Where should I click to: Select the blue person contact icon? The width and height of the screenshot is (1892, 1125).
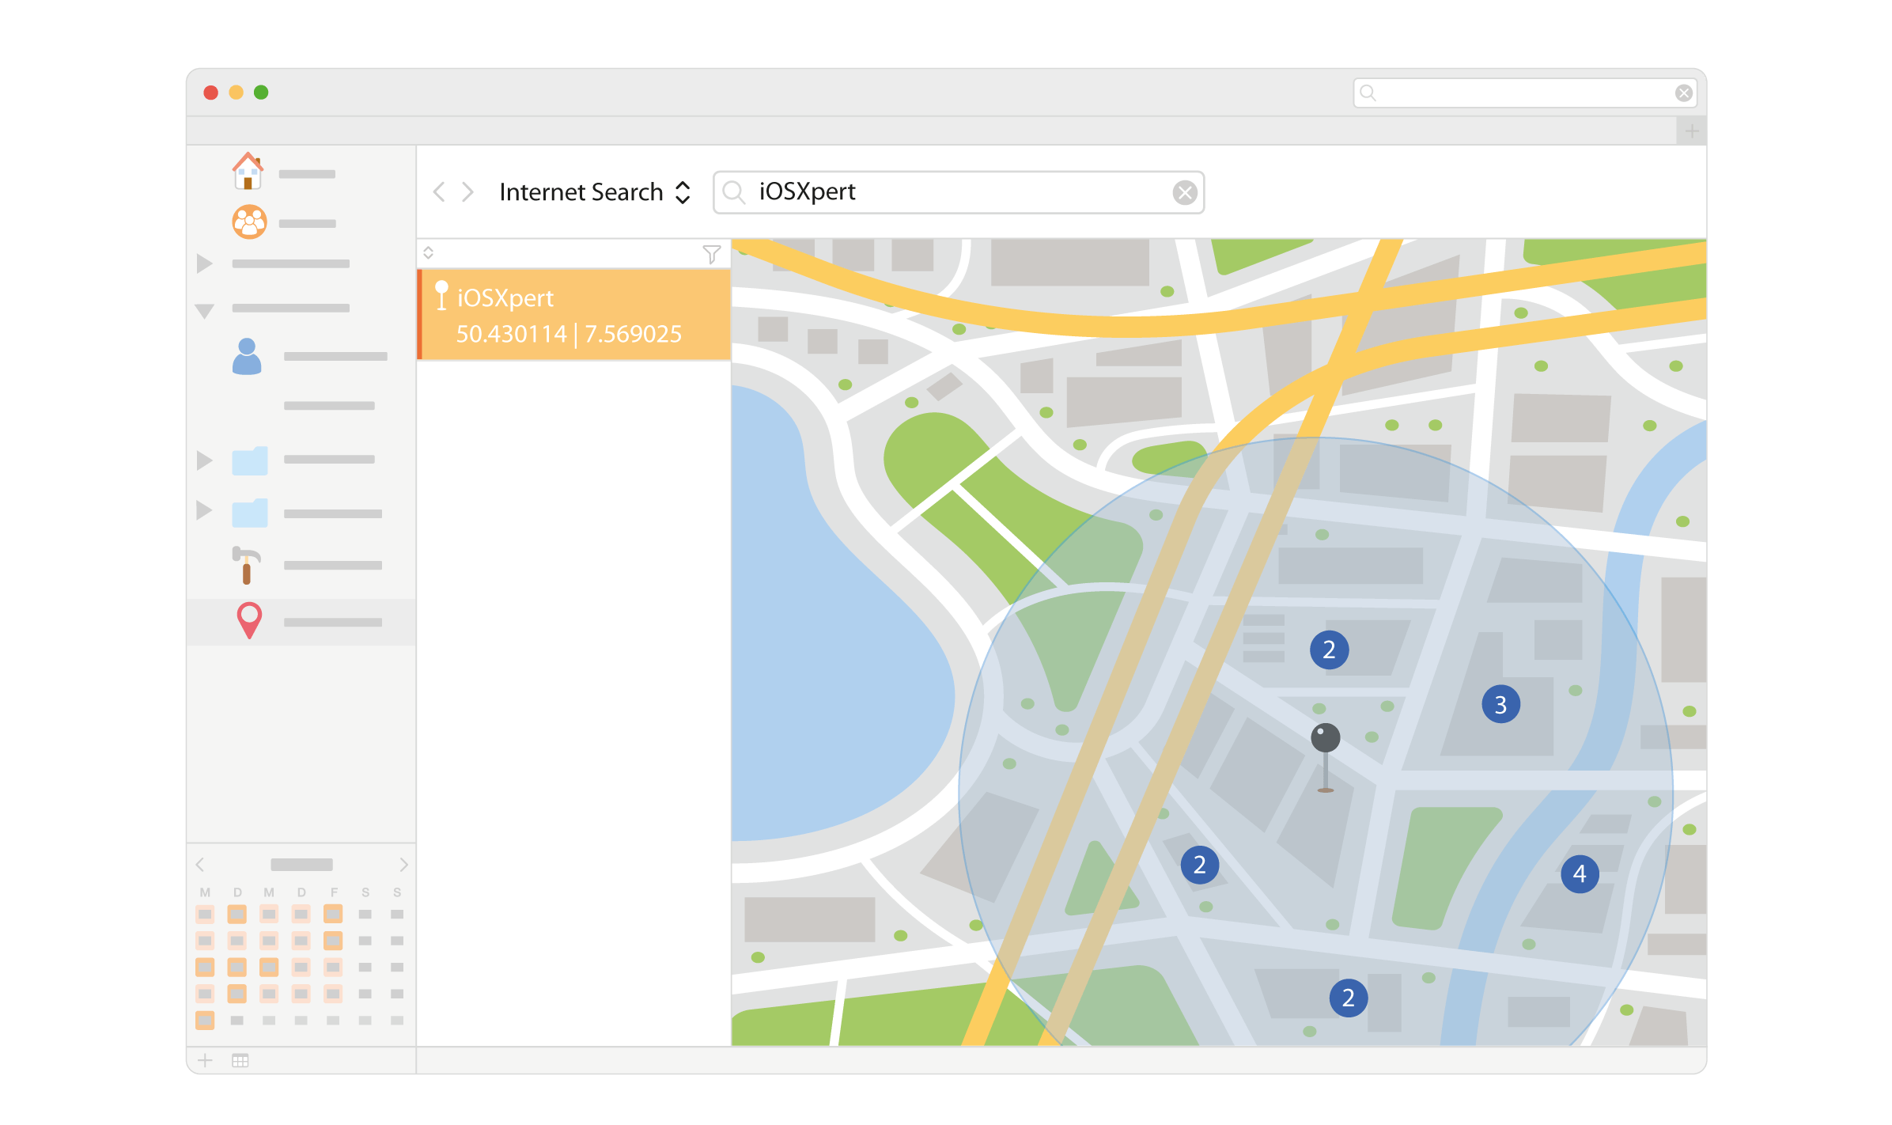click(247, 357)
